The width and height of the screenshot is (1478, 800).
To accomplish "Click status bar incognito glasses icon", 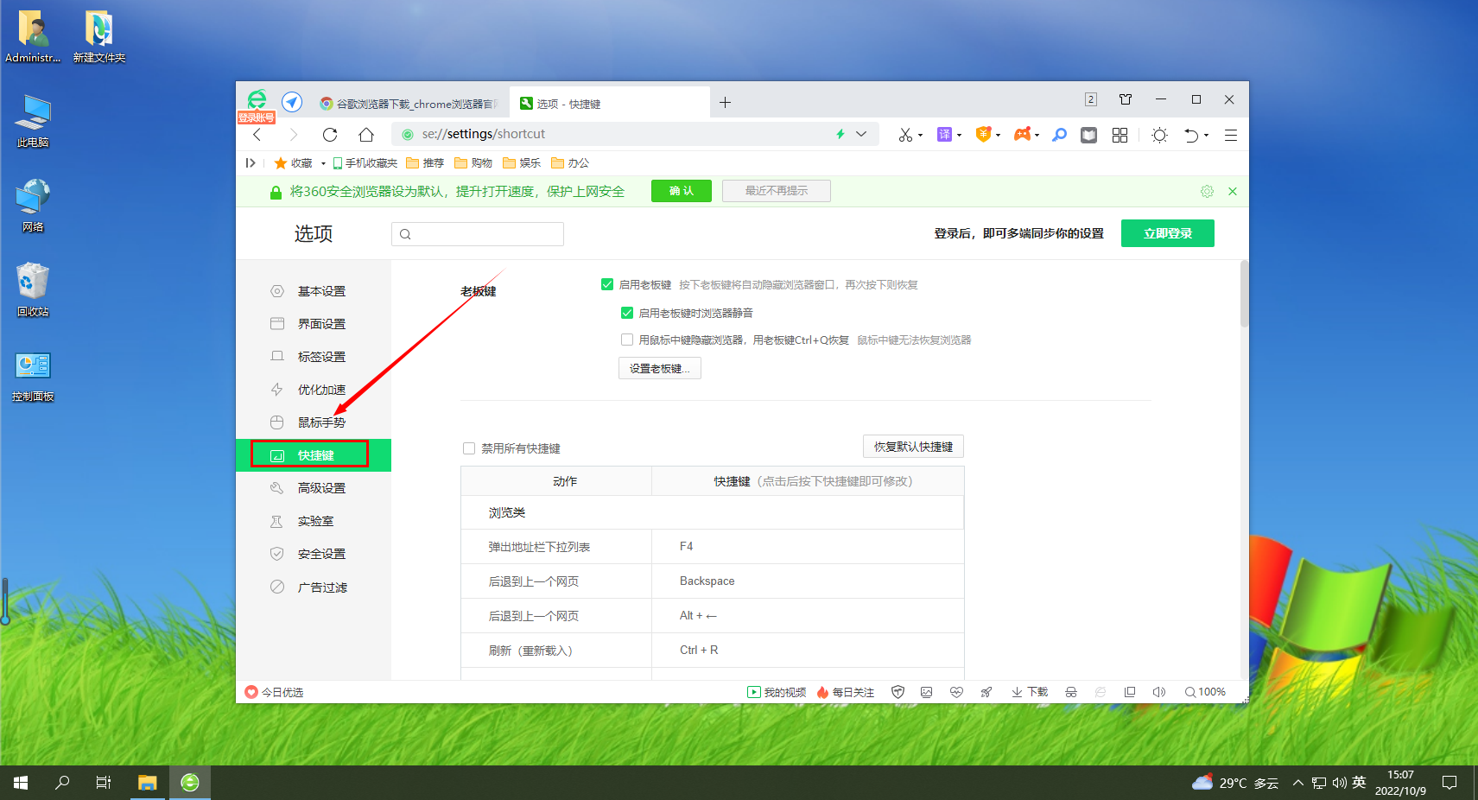I will click(x=1071, y=692).
